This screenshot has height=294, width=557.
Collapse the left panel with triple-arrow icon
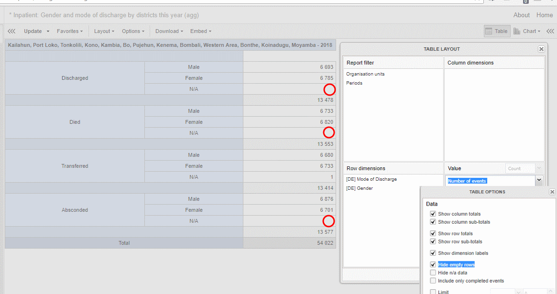[x=11, y=31]
